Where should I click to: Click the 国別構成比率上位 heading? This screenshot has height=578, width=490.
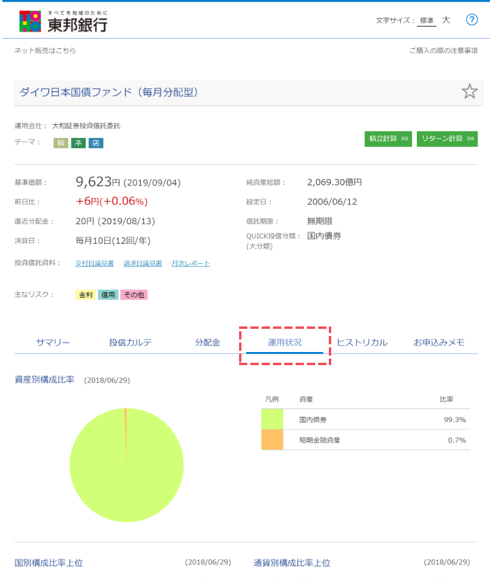pos(49,563)
